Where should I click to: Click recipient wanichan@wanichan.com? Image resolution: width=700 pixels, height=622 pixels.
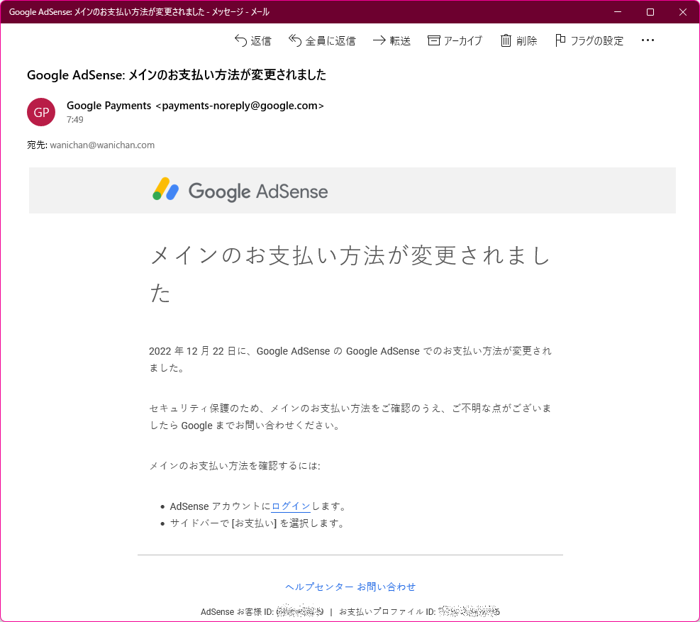[102, 145]
